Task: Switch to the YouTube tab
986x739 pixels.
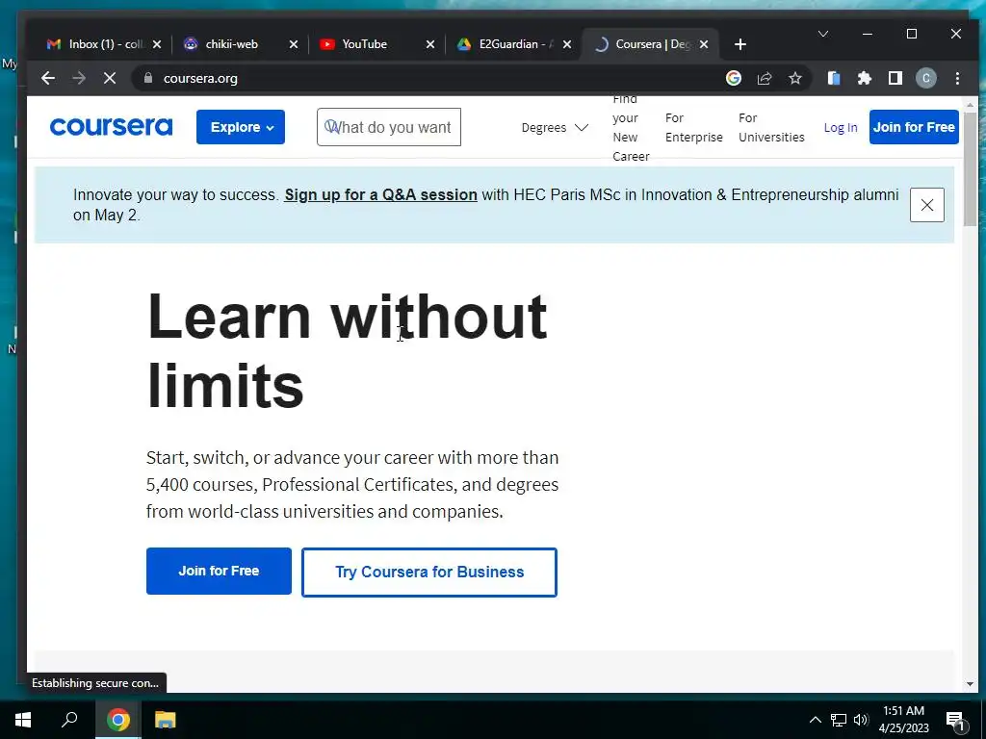Action: pos(364,44)
